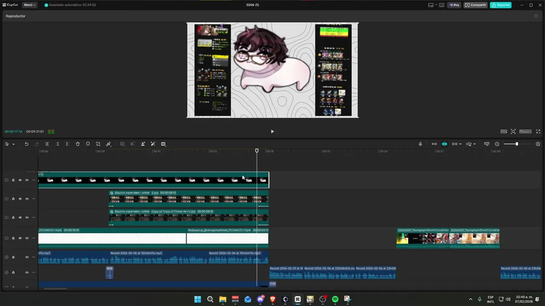Screen dimensions: 545x306
Task: Click the playhead marker on the ruler
Action: pos(257,150)
